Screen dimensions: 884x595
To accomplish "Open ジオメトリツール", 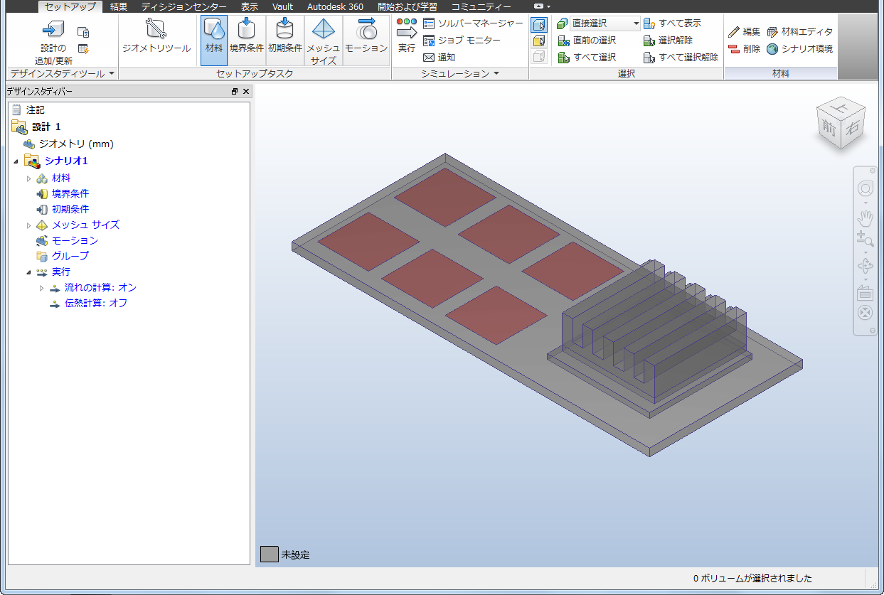I will click(156, 36).
